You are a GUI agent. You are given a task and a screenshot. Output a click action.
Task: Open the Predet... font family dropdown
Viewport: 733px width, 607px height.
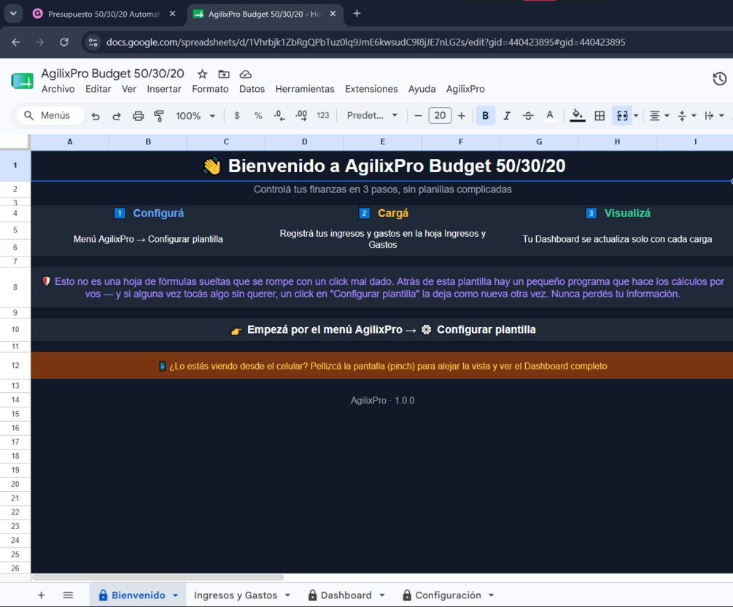372,115
